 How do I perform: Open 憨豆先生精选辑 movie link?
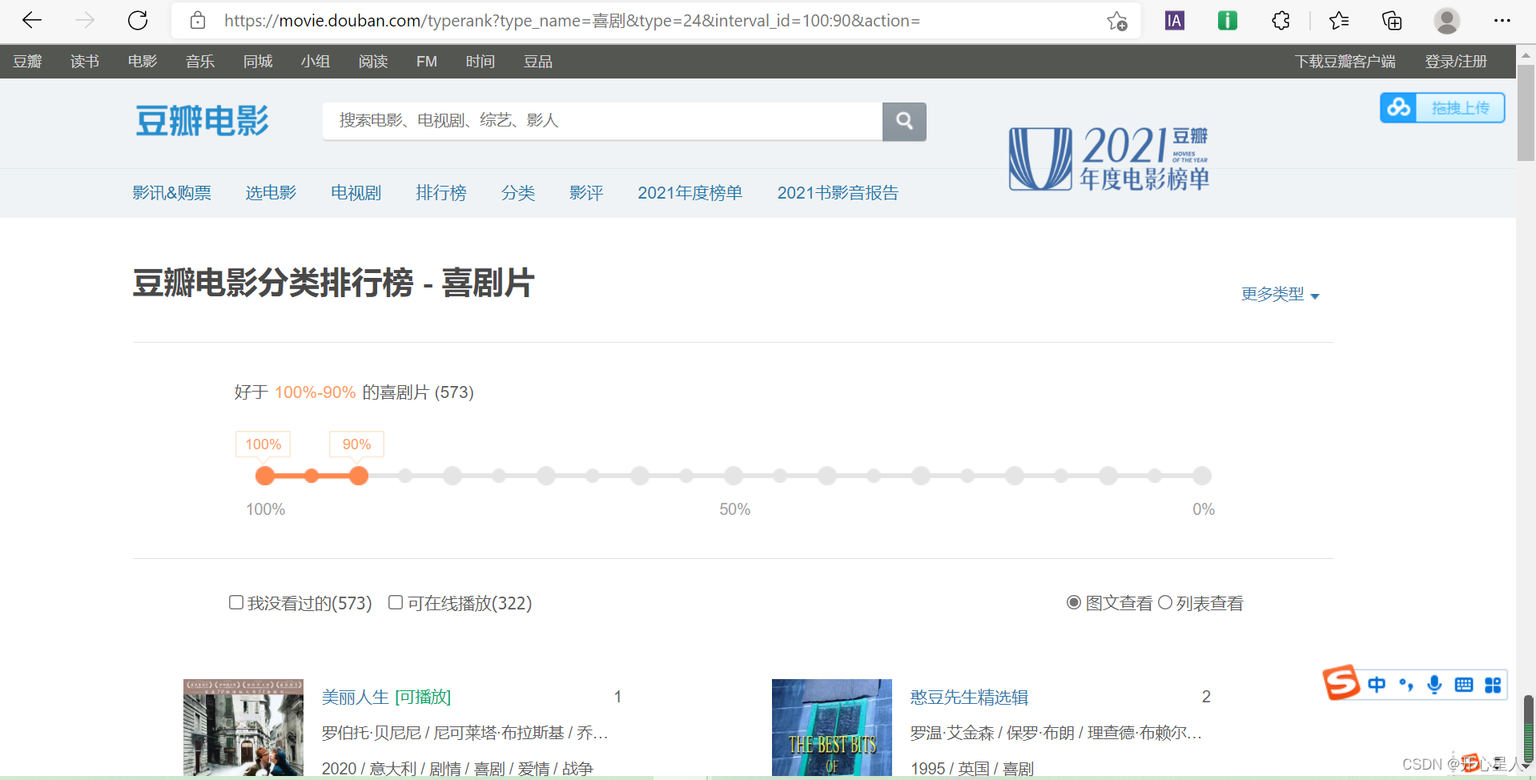[969, 697]
